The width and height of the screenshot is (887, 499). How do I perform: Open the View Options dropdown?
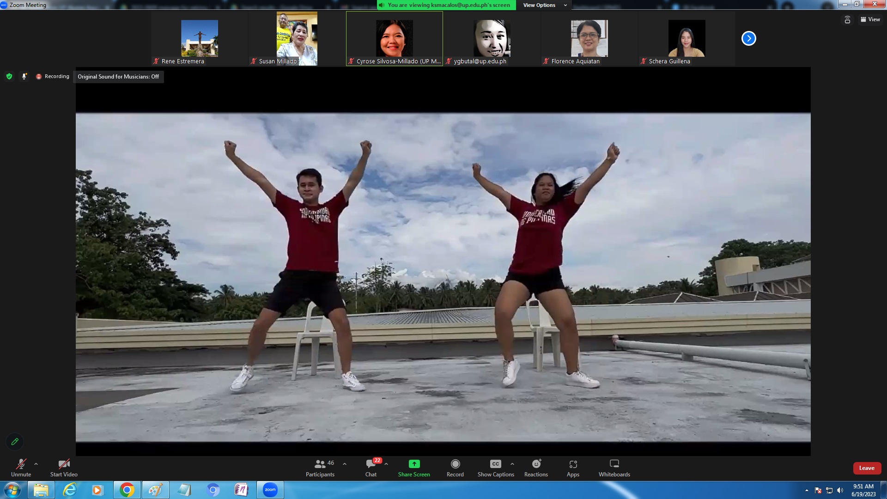pyautogui.click(x=544, y=5)
